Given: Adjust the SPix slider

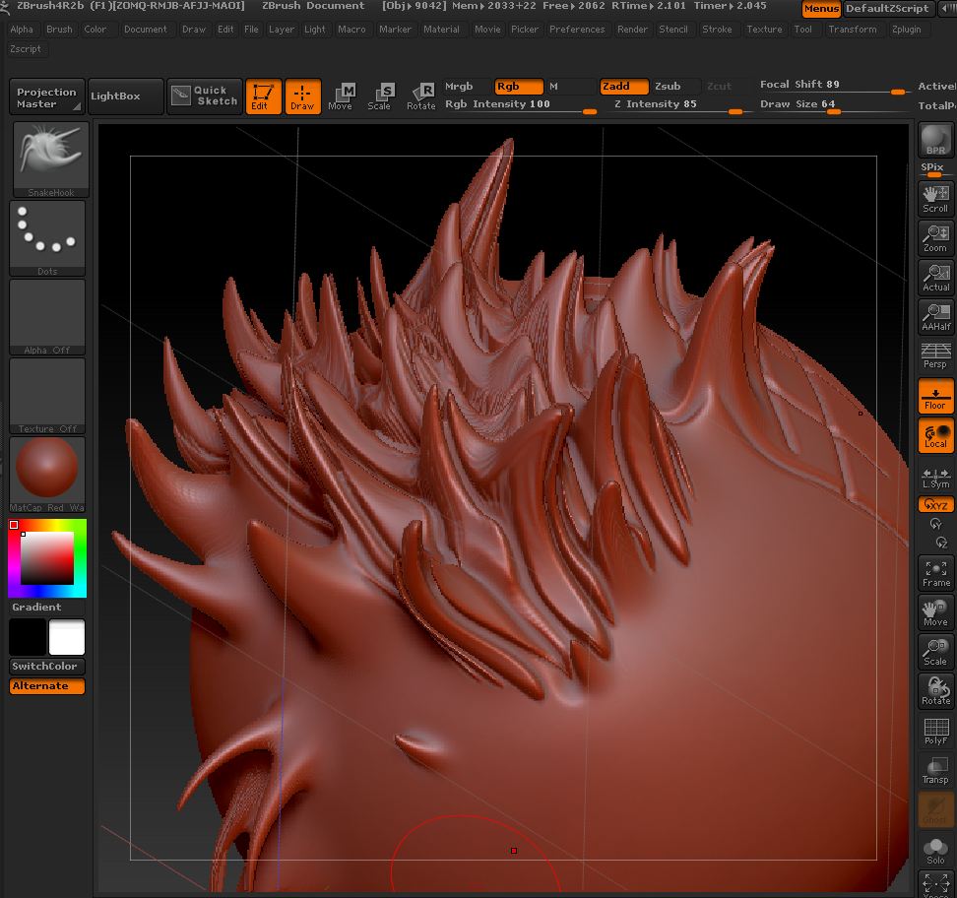Looking at the screenshot, I should 935,170.
